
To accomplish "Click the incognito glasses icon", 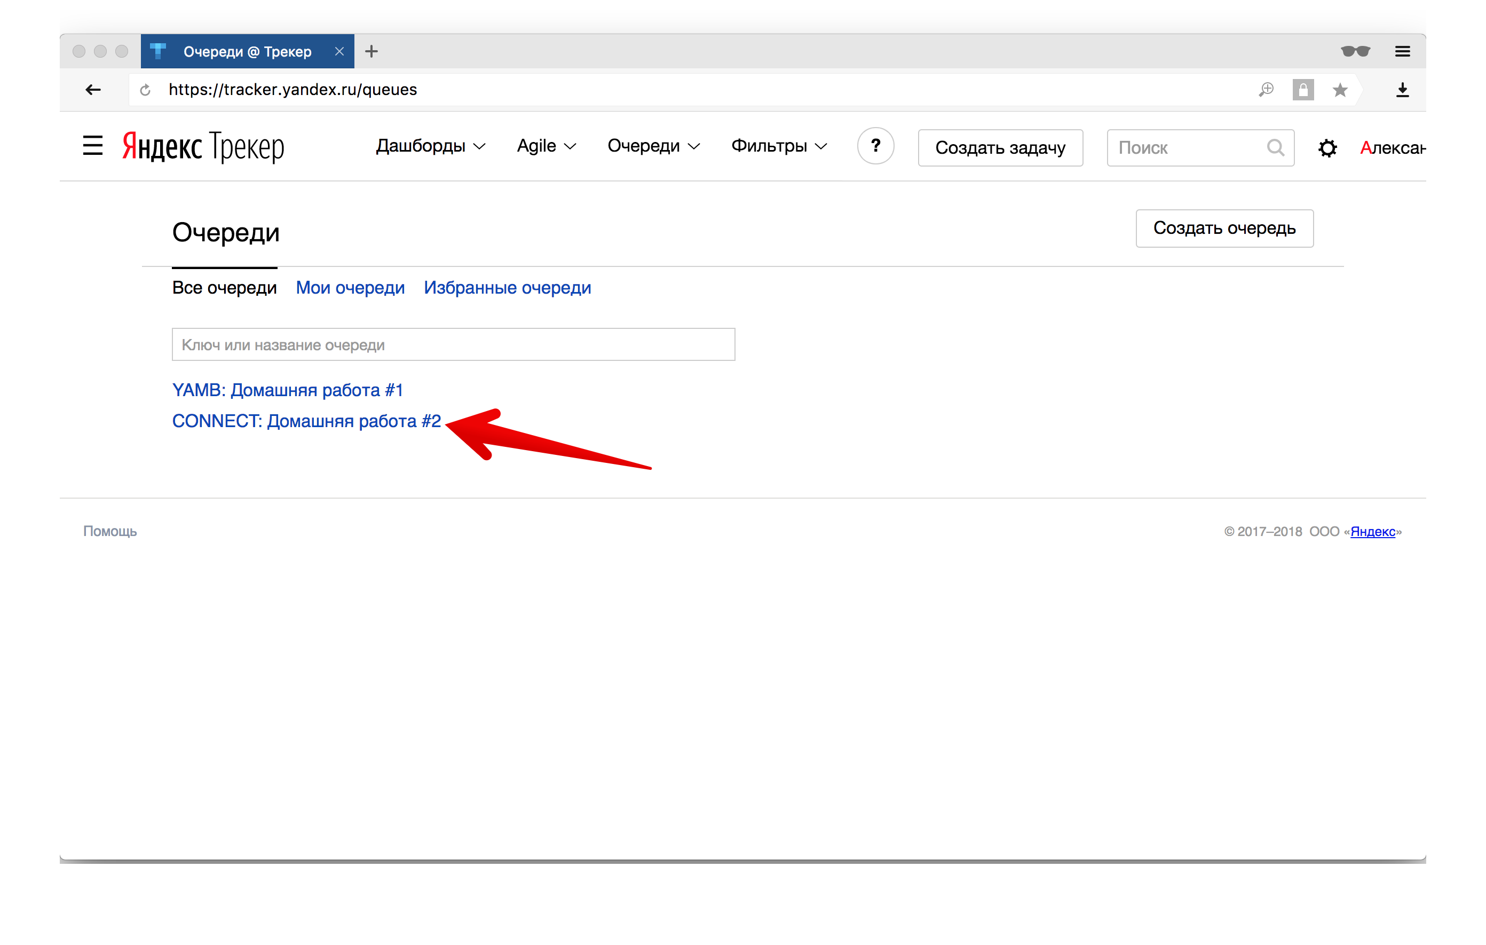I will point(1355,51).
